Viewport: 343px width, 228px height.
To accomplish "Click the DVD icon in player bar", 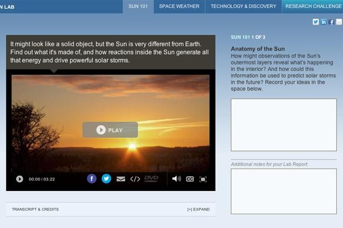I will click(151, 178).
